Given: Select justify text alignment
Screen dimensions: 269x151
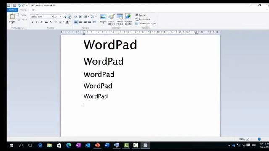Looking at the screenshot, I should point(90,22).
